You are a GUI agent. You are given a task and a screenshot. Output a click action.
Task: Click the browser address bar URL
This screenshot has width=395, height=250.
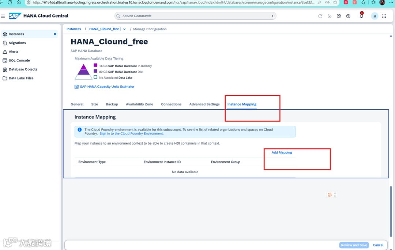click(173, 2)
